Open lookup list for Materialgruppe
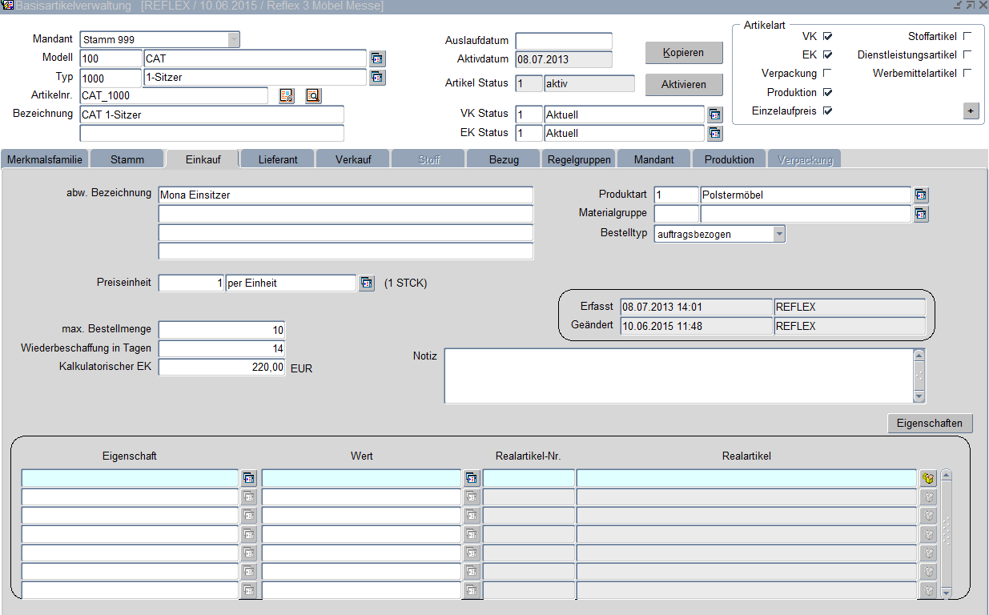 point(921,214)
